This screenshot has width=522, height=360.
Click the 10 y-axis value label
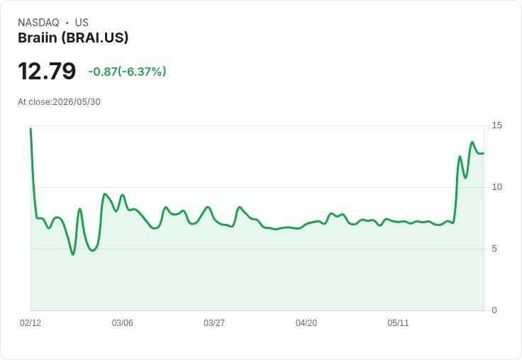point(496,187)
